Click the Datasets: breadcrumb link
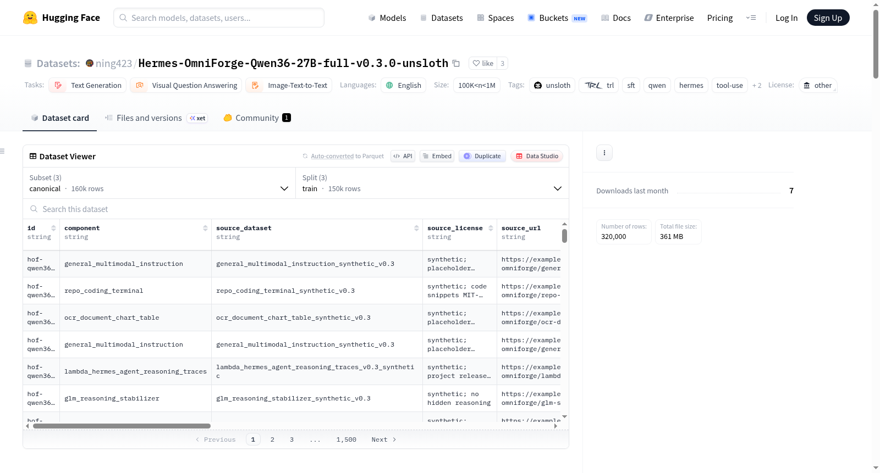Image resolution: width=880 pixels, height=473 pixels. click(58, 63)
